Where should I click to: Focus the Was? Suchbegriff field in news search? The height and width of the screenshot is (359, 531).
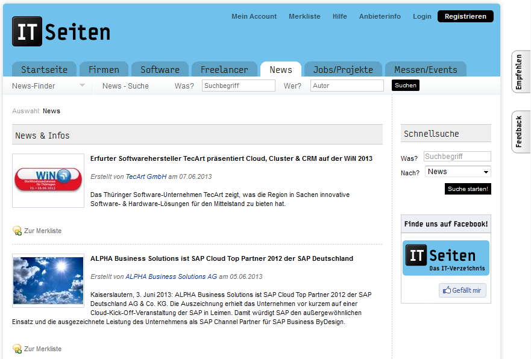click(x=239, y=86)
